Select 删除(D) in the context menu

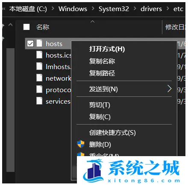[x=100, y=145]
